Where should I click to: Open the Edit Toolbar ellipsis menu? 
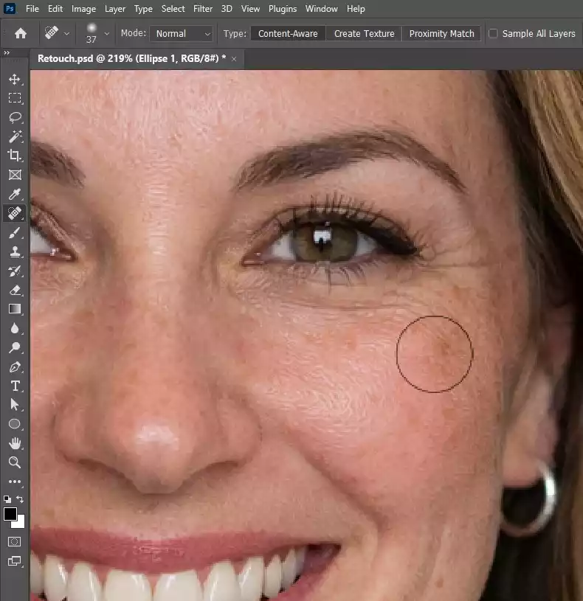pyautogui.click(x=15, y=482)
